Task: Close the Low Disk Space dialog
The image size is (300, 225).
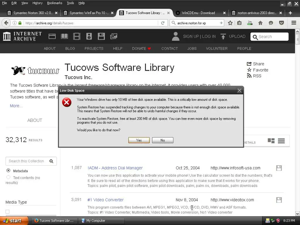Action: pyautogui.click(x=239, y=91)
